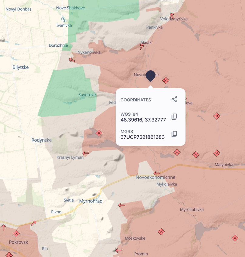Copy the WGS-84 coordinates
The image size is (245, 257).
(x=174, y=117)
